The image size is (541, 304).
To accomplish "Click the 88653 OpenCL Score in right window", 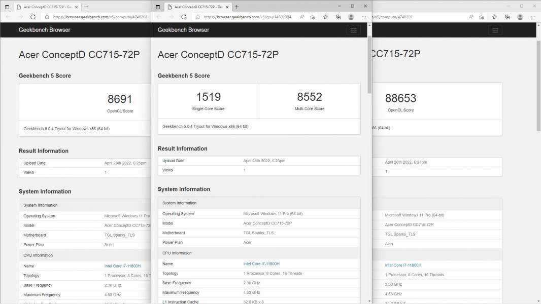I will tap(400, 98).
